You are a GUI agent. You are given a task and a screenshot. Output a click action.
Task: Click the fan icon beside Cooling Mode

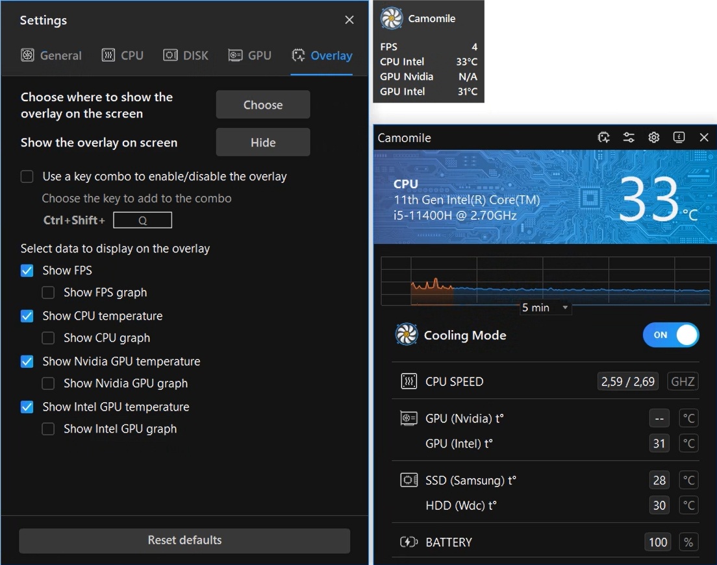pyautogui.click(x=407, y=335)
